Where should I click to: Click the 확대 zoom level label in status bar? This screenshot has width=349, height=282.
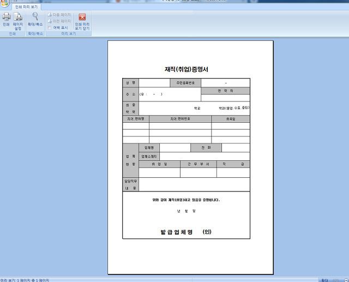click(325, 280)
